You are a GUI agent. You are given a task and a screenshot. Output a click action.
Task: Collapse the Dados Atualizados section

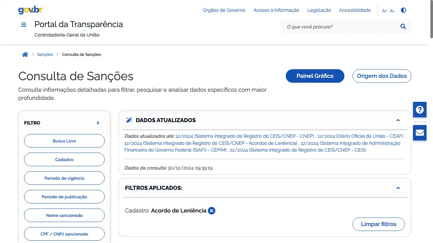[398, 120]
